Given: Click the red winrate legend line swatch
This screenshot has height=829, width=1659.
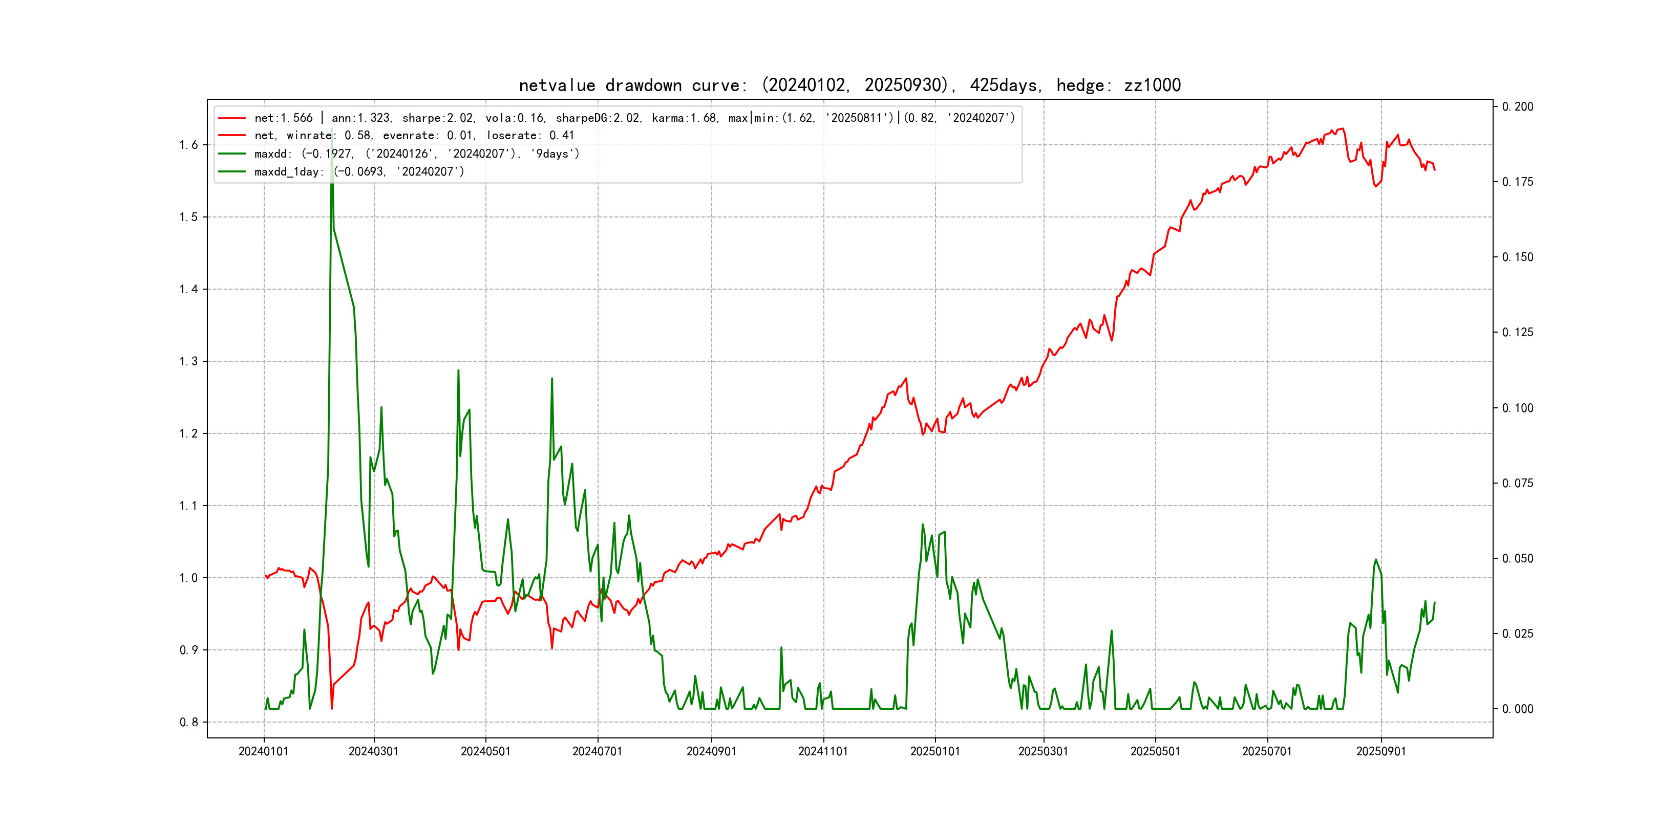Looking at the screenshot, I should point(232,136).
